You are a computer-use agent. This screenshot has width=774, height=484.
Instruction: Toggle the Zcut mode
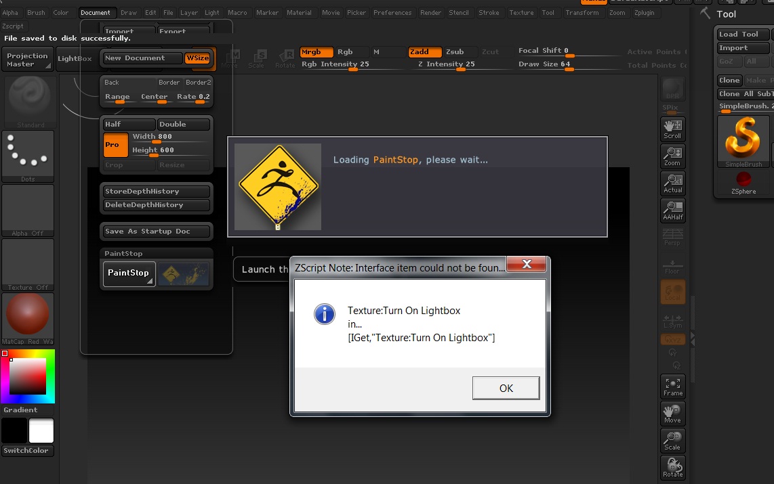(x=495, y=51)
